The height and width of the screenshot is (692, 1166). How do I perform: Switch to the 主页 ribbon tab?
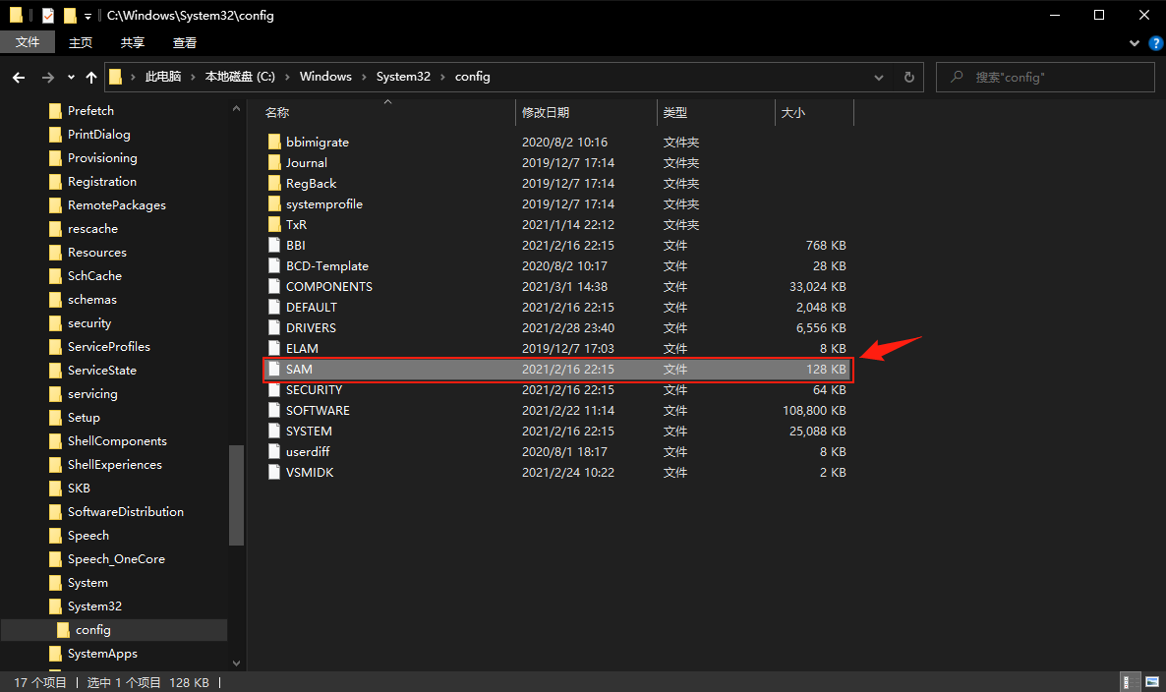(x=81, y=42)
